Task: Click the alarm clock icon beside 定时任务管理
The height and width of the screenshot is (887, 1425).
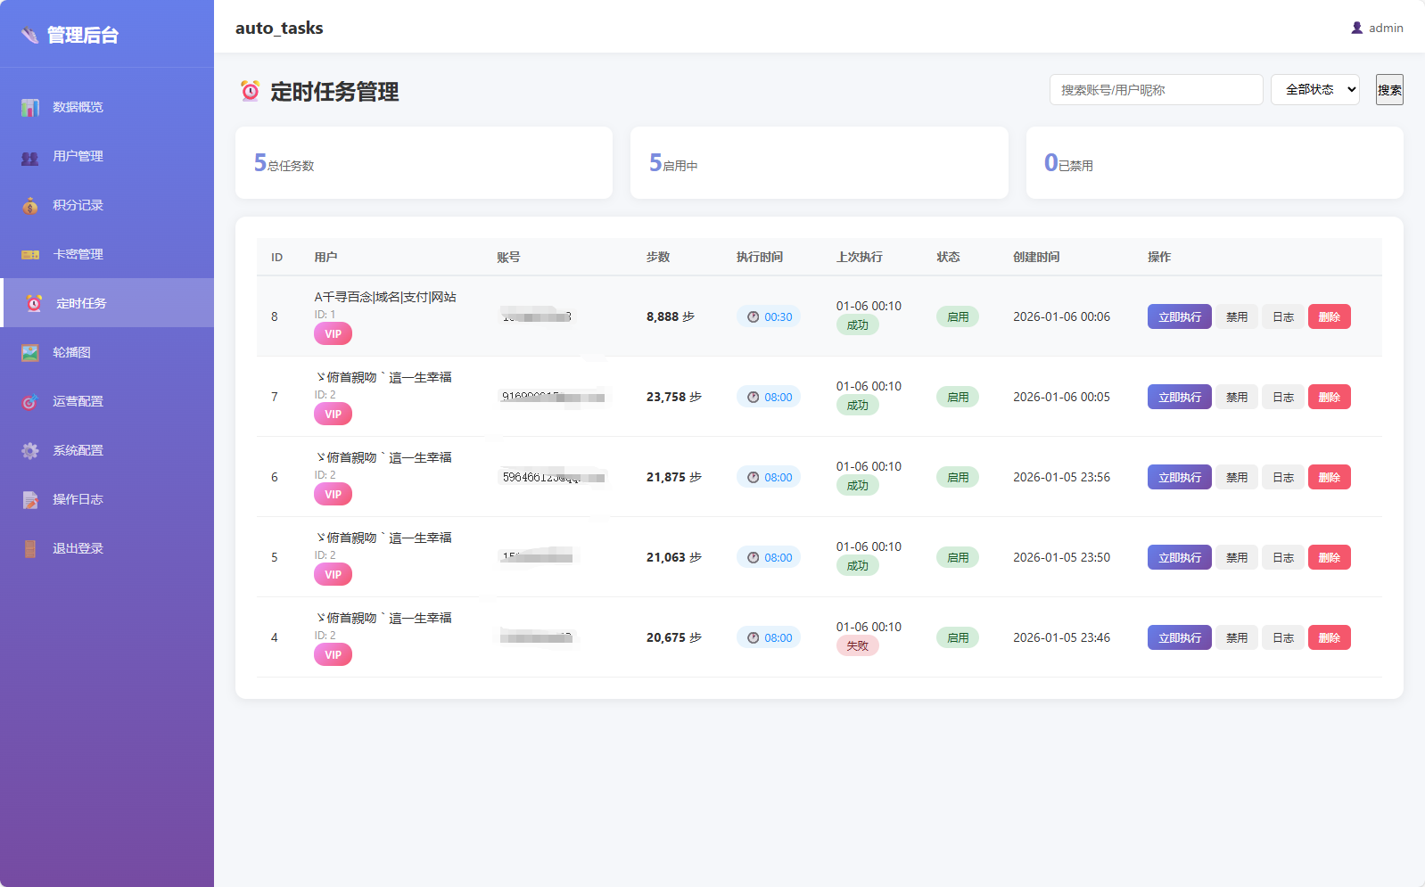Action: click(251, 91)
